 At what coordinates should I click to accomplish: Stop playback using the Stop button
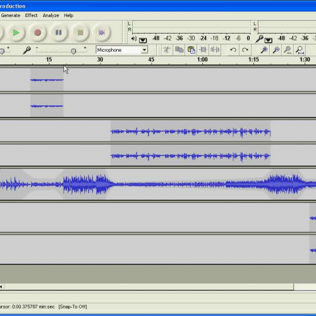80,33
